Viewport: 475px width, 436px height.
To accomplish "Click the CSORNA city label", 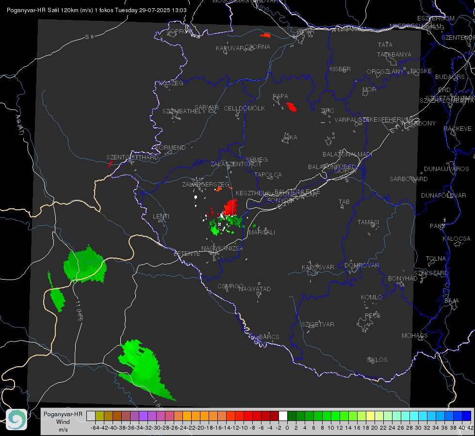I will (258, 47).
